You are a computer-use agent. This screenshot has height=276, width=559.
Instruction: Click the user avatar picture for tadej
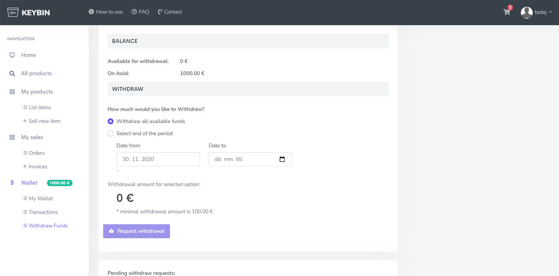(527, 12)
